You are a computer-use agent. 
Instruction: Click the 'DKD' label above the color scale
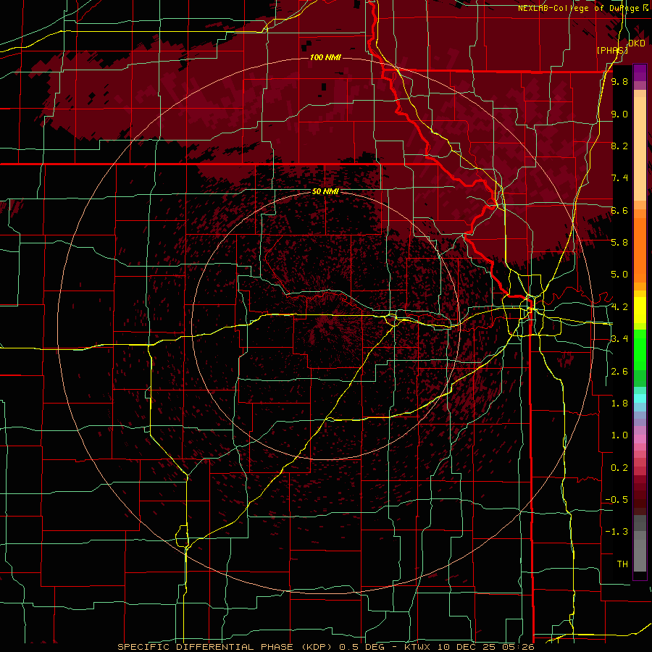(637, 43)
